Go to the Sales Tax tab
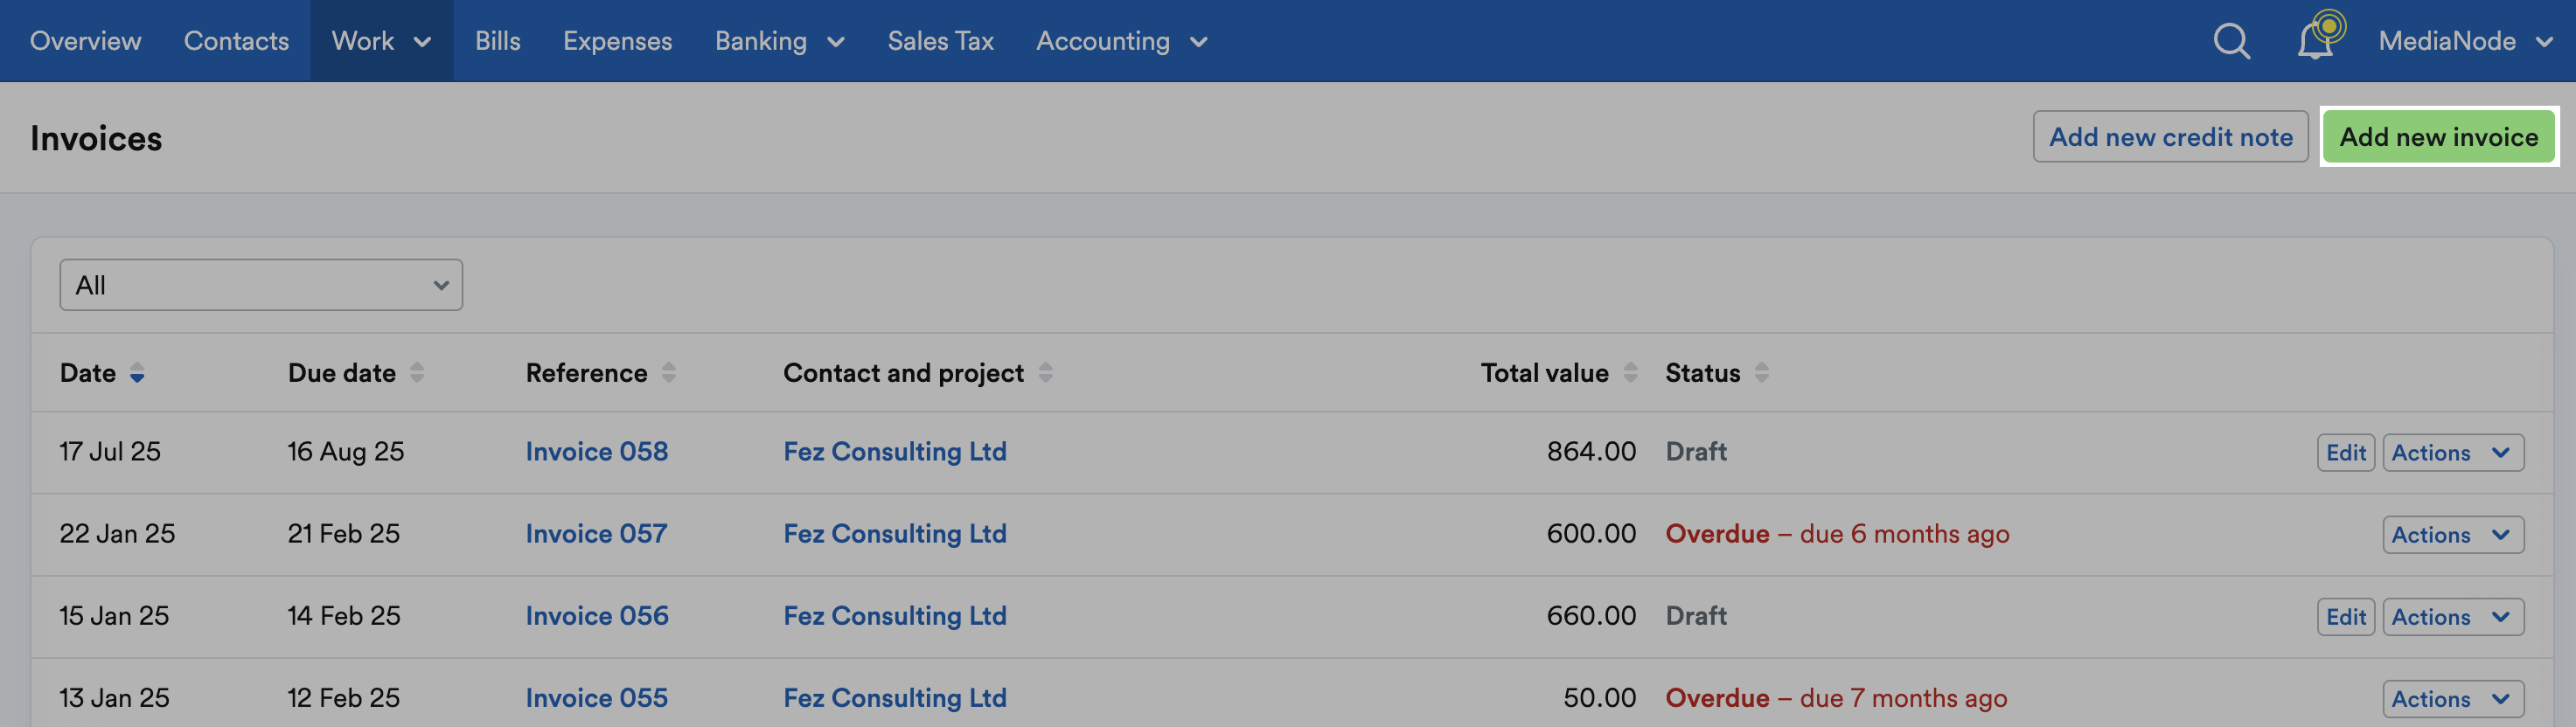2576x727 pixels. (x=940, y=41)
